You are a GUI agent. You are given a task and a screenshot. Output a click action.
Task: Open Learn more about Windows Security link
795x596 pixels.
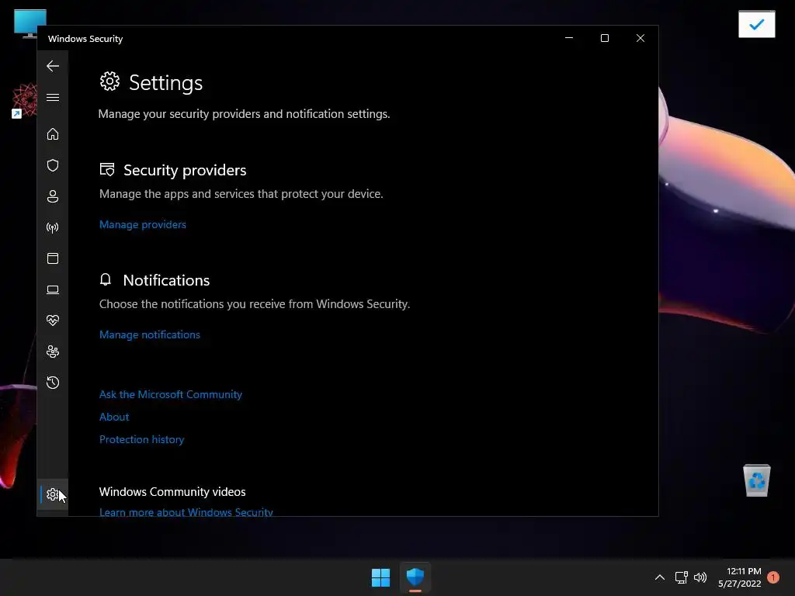click(x=186, y=512)
